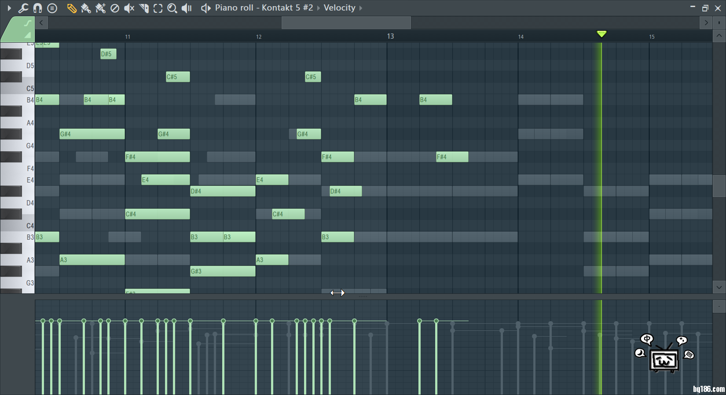Click the vertical scroll up arrow
The height and width of the screenshot is (395, 726).
coord(719,36)
